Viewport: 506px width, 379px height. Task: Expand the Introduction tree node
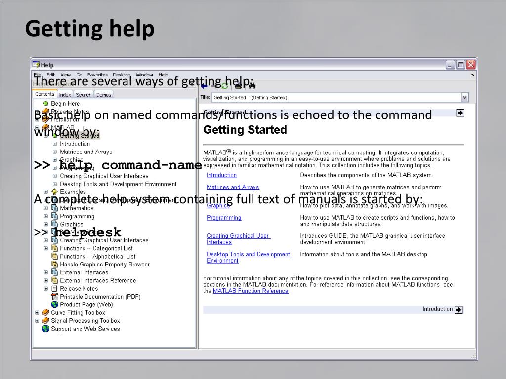point(55,144)
